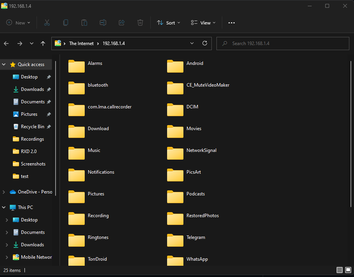Select the TorrDroid folder name

pyautogui.click(x=97, y=259)
